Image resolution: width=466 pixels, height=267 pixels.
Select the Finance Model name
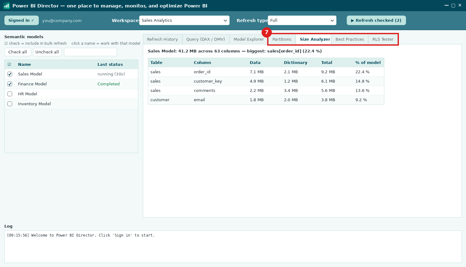click(32, 84)
